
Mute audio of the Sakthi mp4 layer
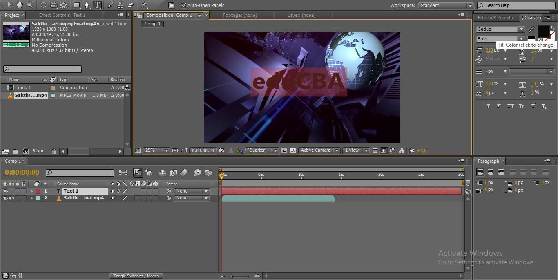click(11, 198)
